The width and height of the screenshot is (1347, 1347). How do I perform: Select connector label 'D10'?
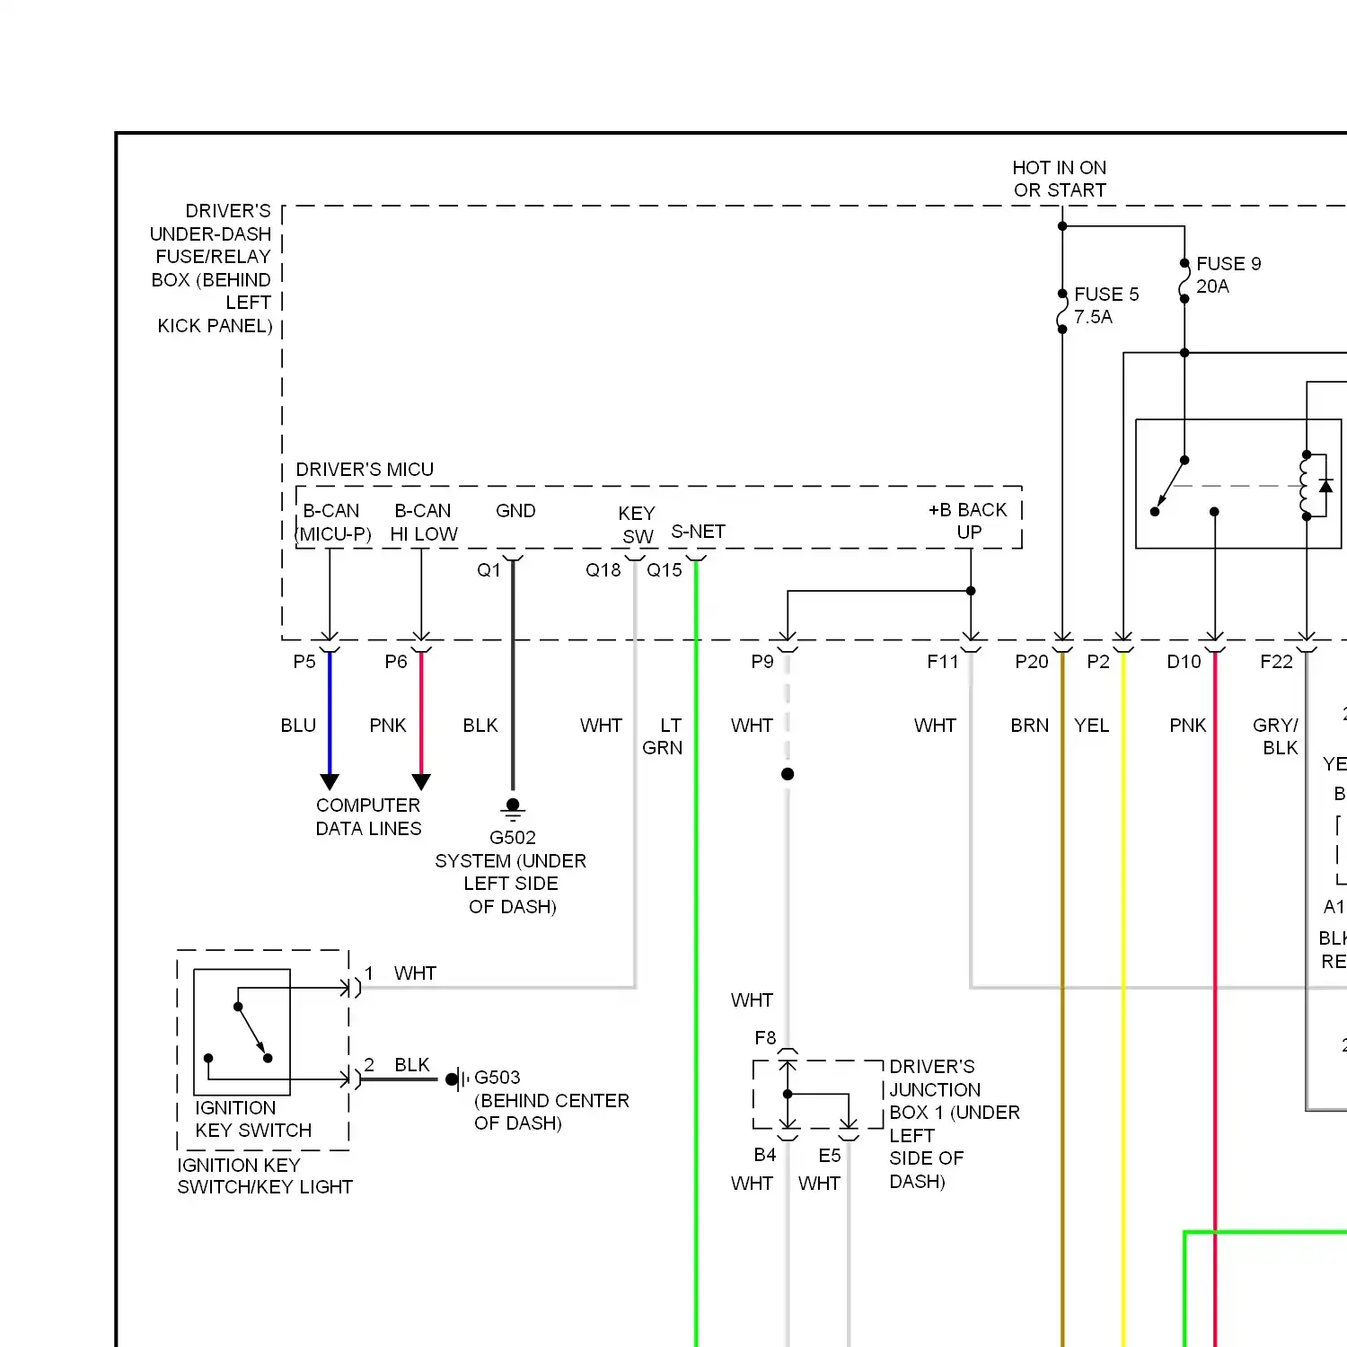(x=1184, y=662)
